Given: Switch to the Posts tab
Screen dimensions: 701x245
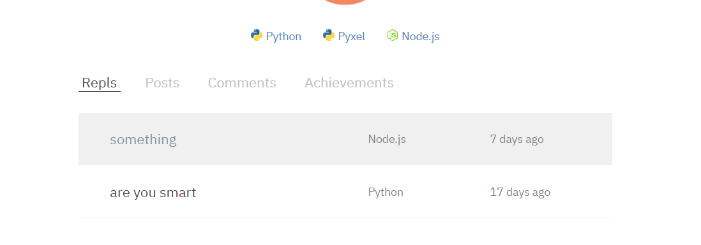Looking at the screenshot, I should (x=162, y=83).
